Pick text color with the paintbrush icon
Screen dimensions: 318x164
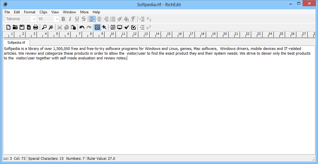coord(120,19)
